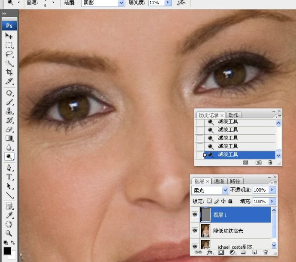Open the tool preset picker dropdown
The width and height of the screenshot is (296, 262).
18,3
